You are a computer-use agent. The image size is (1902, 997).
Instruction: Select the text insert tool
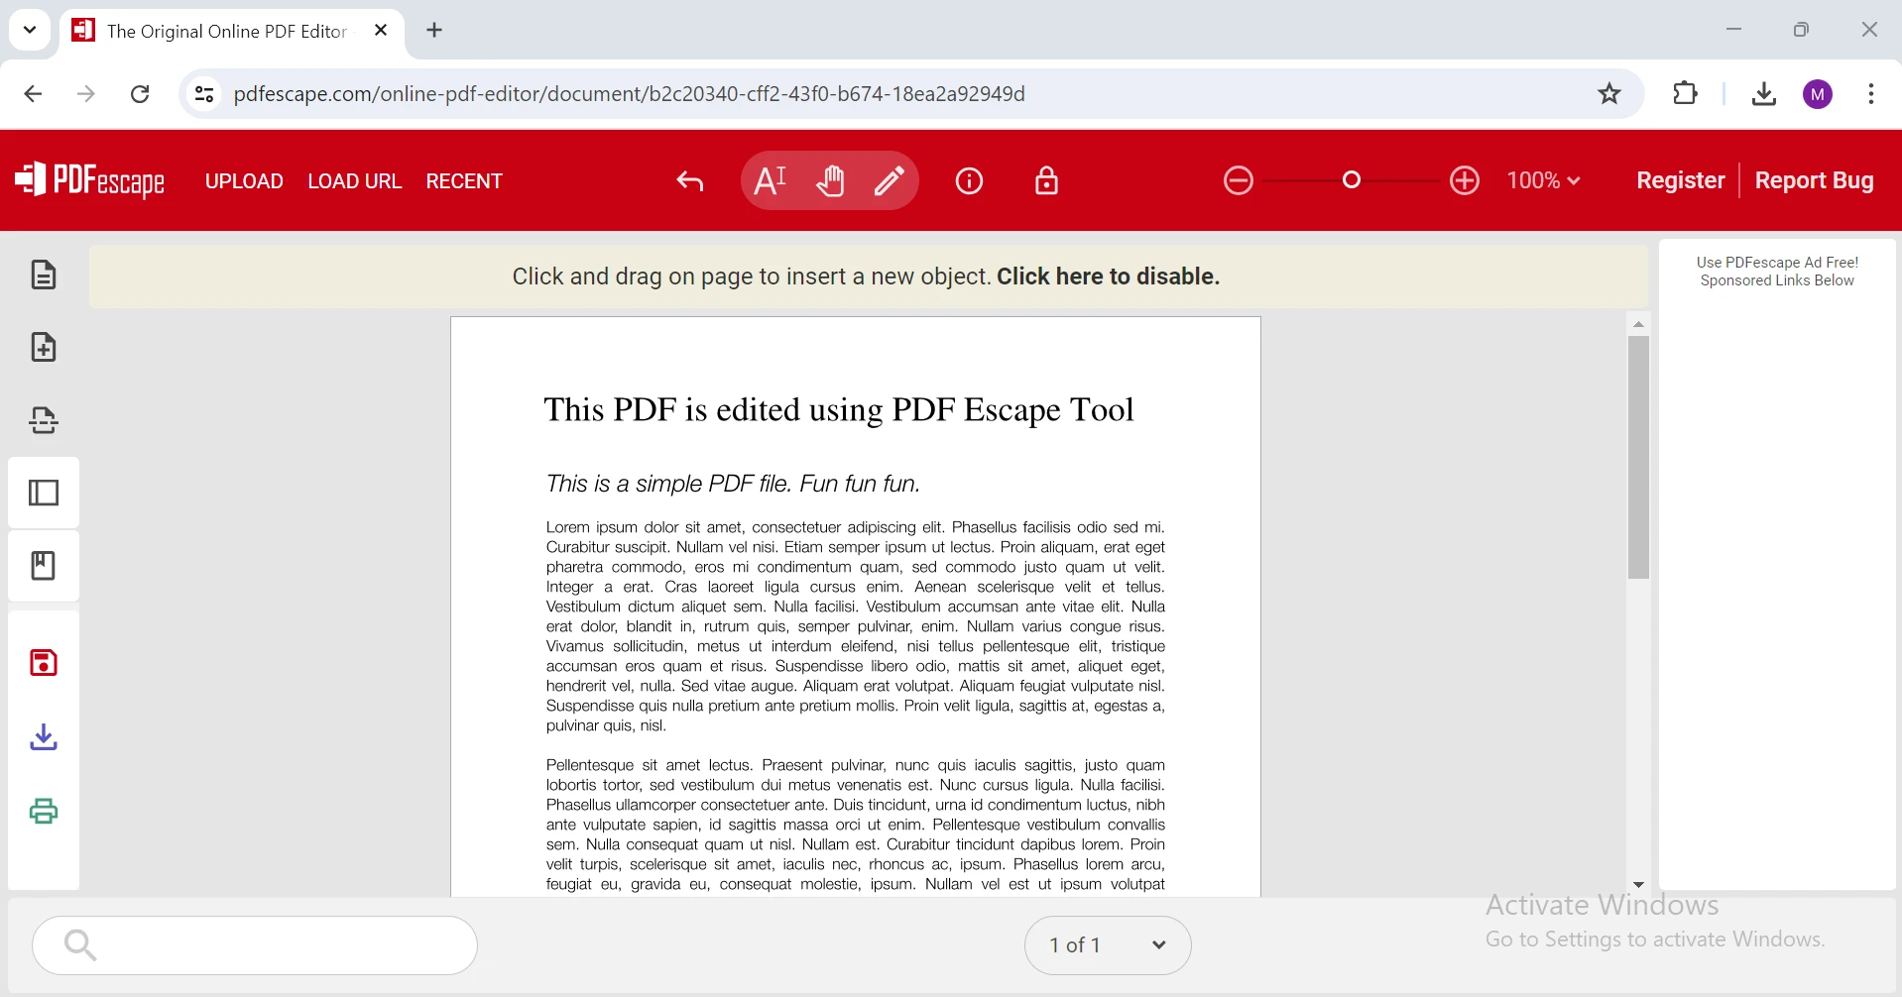771,180
